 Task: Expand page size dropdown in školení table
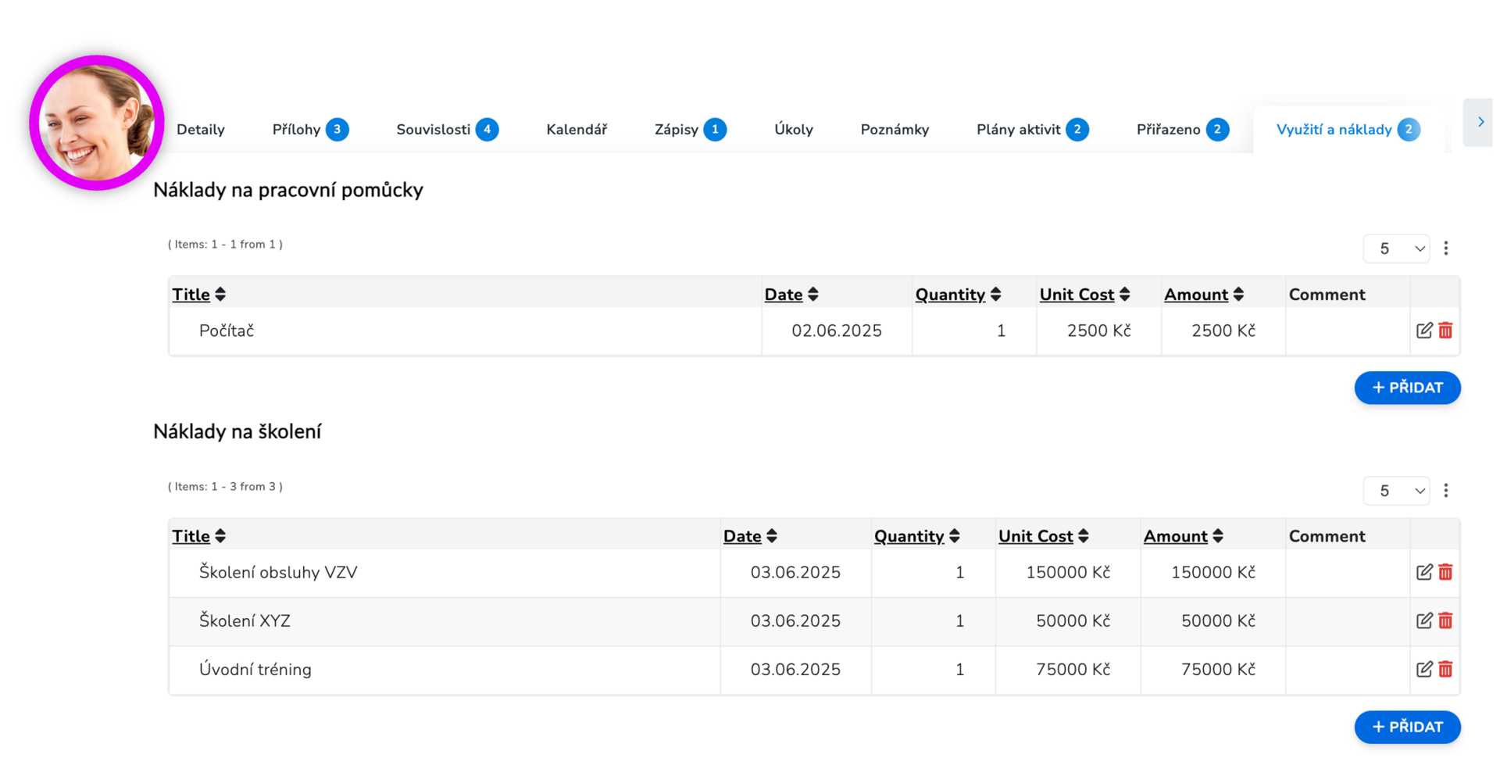(x=1396, y=491)
